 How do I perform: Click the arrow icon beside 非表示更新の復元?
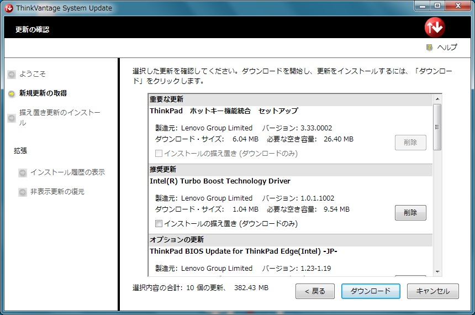tap(23, 192)
